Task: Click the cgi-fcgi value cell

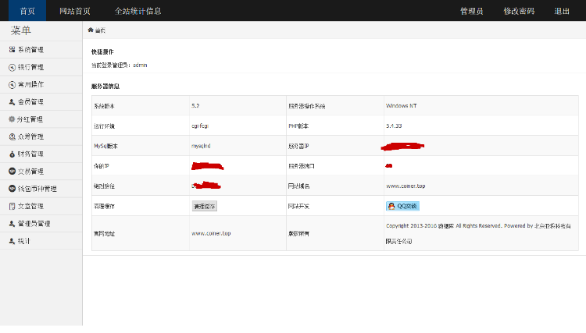Action: click(238, 126)
